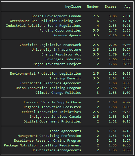
Task: Click University Infrastructure row label
Action: (x=56, y=50)
